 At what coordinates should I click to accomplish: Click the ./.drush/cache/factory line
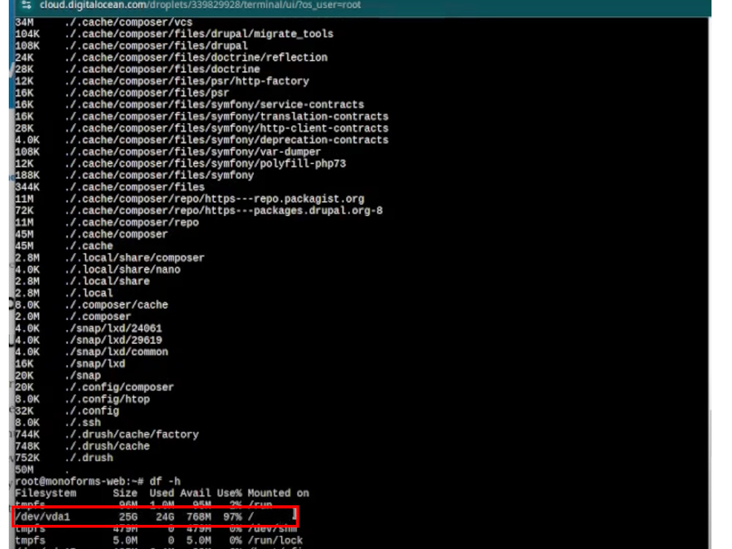coord(107,435)
